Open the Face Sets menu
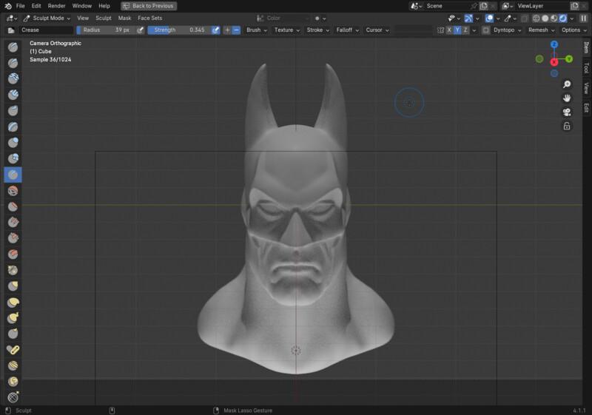The height and width of the screenshot is (415, 592). 149,18
